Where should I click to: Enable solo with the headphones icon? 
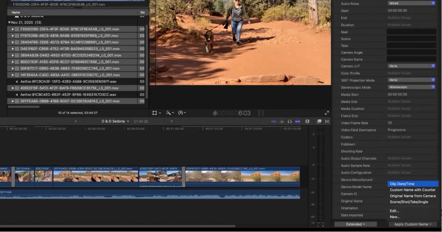click(289, 121)
